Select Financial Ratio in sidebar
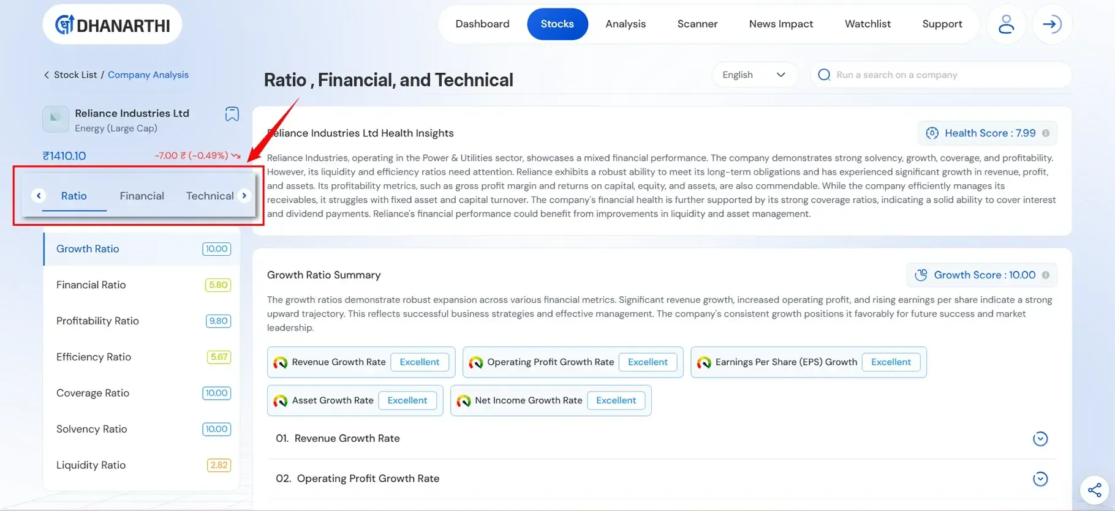The height and width of the screenshot is (511, 1115). 142,285
